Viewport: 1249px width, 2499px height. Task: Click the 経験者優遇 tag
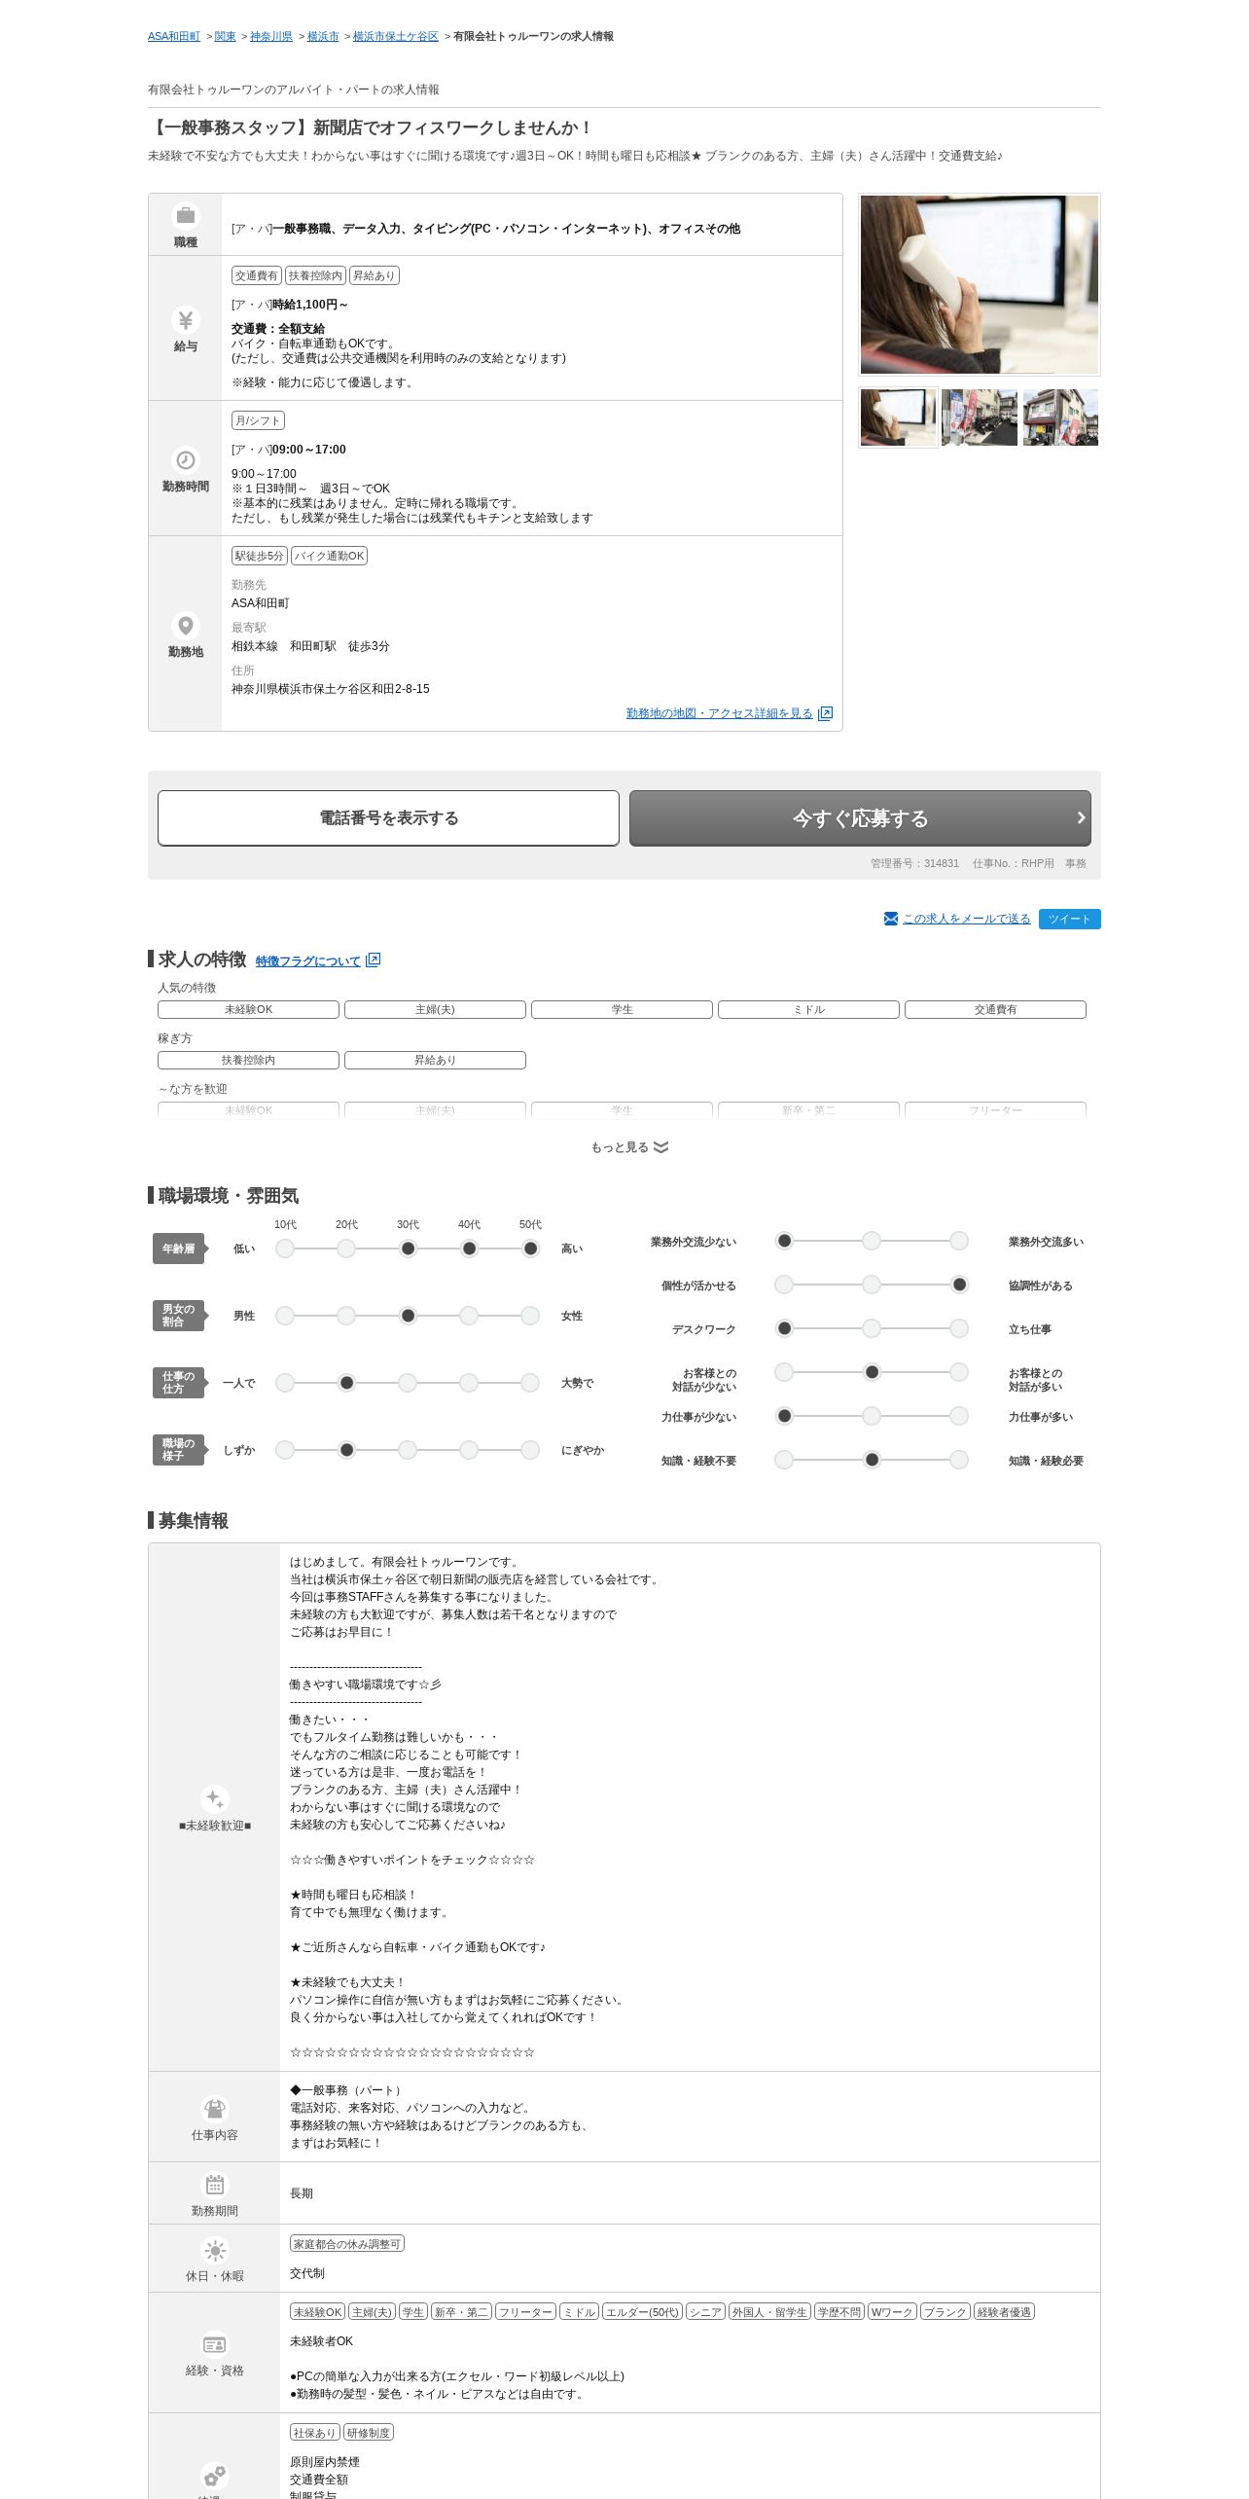click(1004, 2312)
